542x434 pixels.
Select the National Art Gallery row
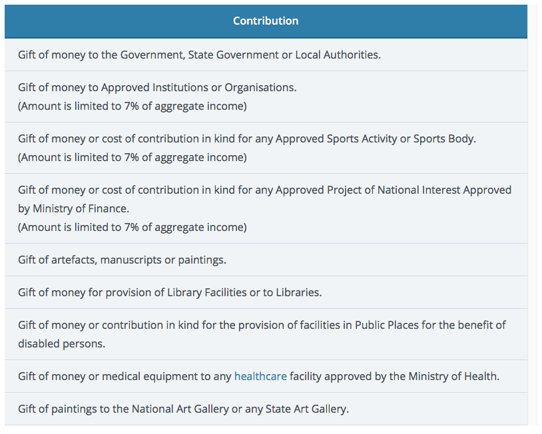click(183, 409)
